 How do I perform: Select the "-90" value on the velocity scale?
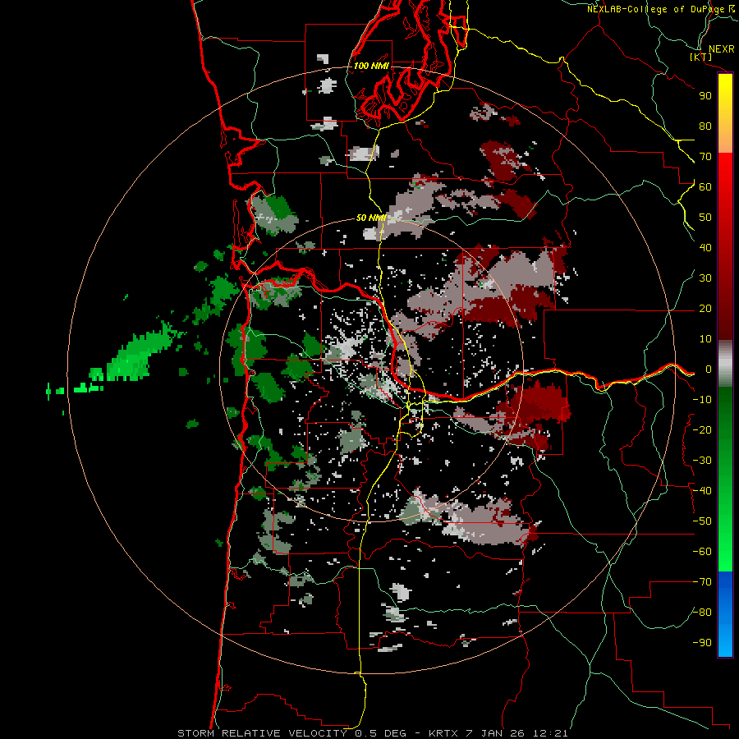[x=702, y=643]
